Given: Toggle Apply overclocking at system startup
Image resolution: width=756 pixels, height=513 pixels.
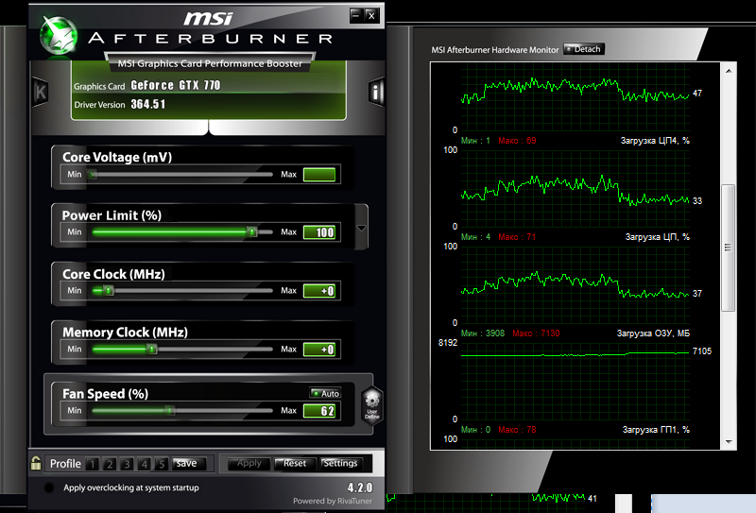Looking at the screenshot, I should pyautogui.click(x=49, y=487).
